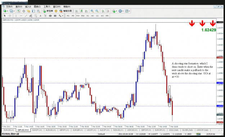Select the arrow Cursor tool
Viewport: 225px width, 137px height.
pyautogui.click(x=5, y=16)
